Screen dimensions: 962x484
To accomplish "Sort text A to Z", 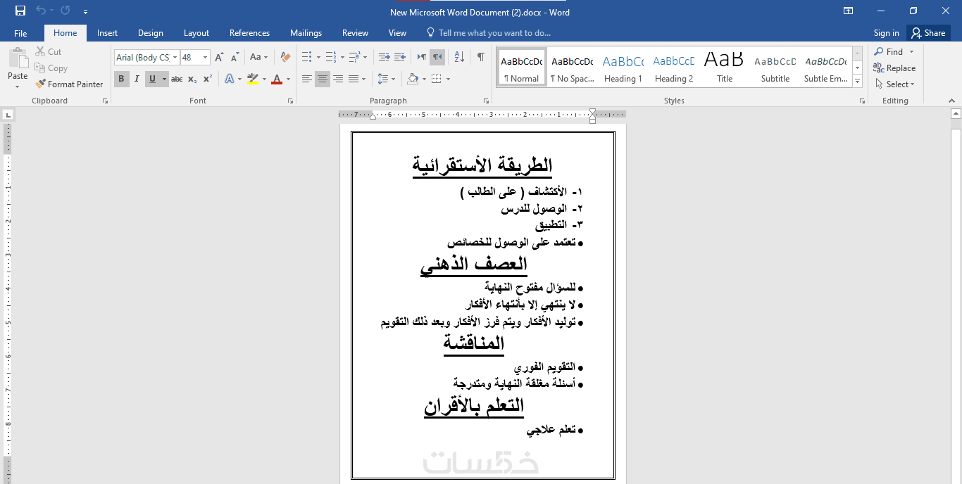I will pos(459,57).
